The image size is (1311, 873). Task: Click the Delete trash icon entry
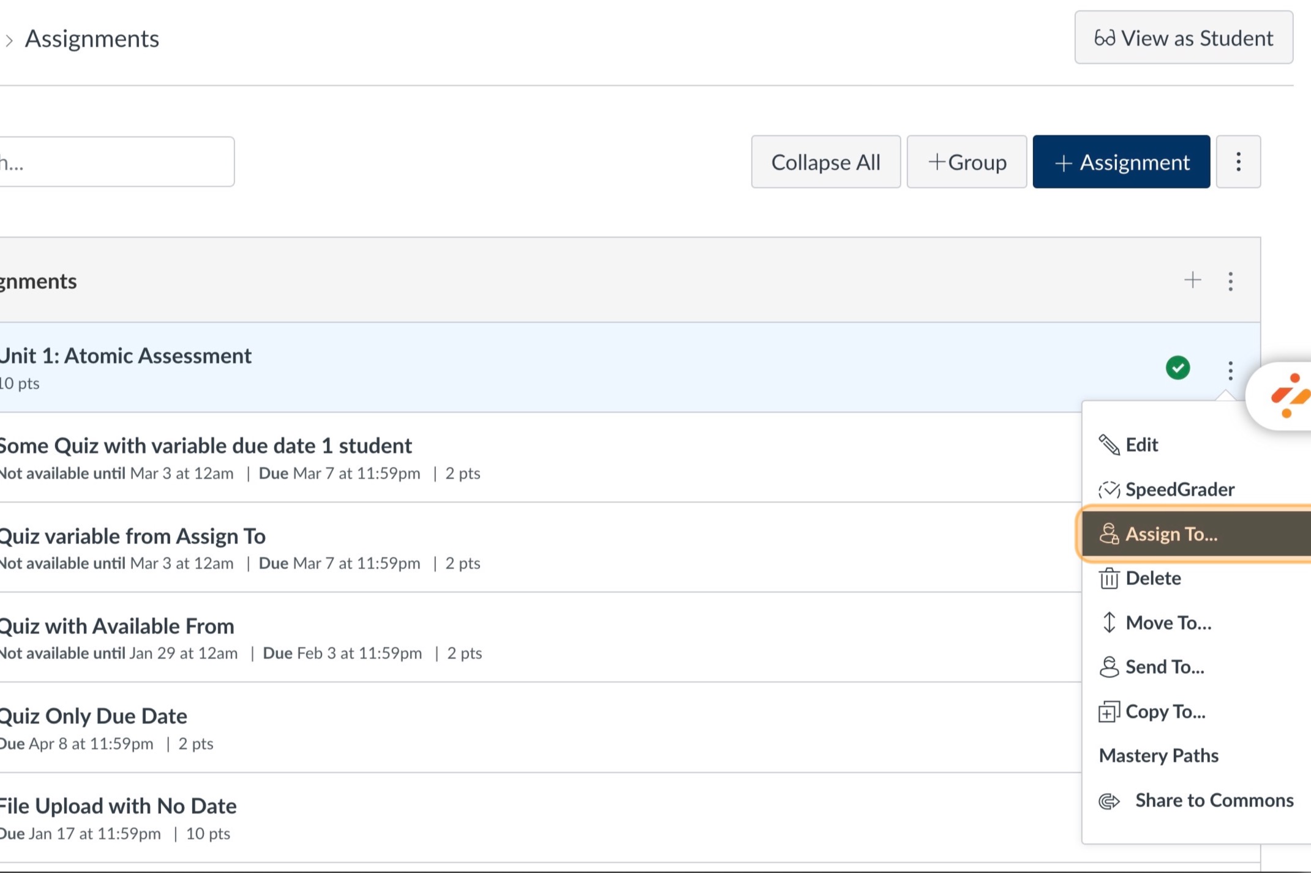pos(1152,578)
